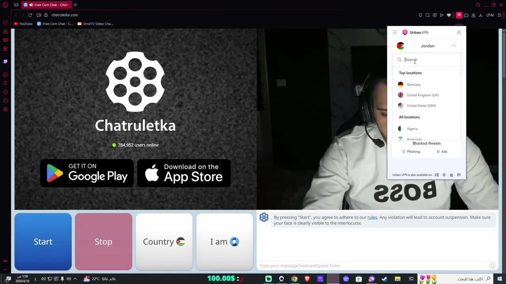This screenshot has height=284, width=506.
Task: Open the Free Cam Chat bookmark
Action: [x=55, y=24]
